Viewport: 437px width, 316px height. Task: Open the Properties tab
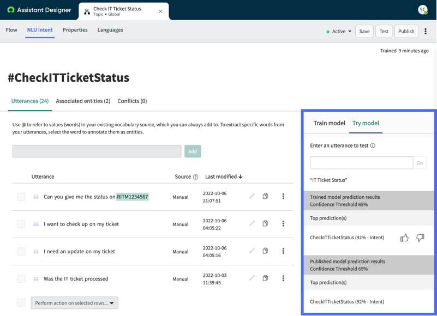click(75, 30)
